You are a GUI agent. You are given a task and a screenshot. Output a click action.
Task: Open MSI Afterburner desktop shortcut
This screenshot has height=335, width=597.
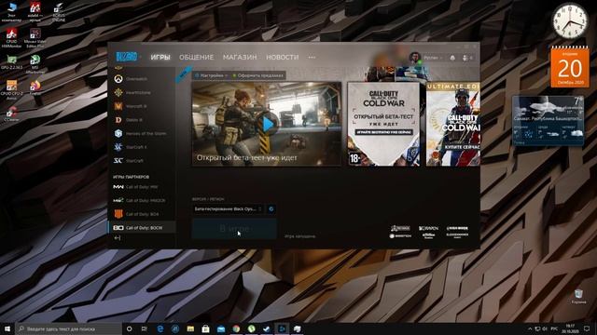click(35, 63)
